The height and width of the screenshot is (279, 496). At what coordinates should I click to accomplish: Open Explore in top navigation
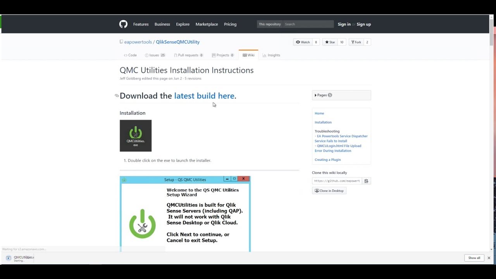(183, 24)
